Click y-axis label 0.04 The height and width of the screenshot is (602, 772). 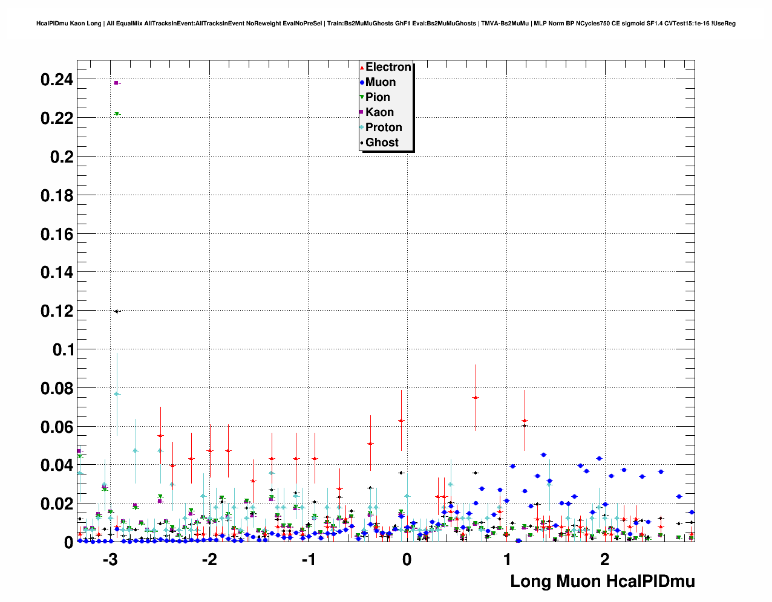point(56,465)
